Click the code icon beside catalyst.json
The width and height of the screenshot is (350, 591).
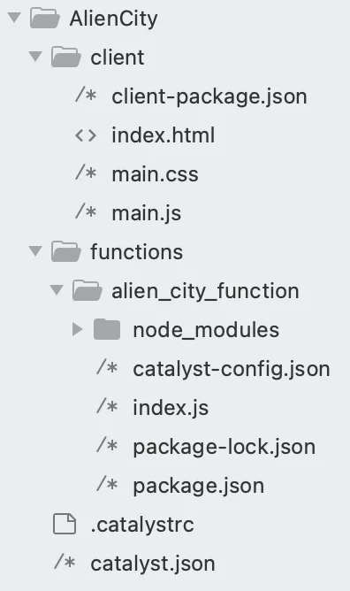tap(65, 563)
